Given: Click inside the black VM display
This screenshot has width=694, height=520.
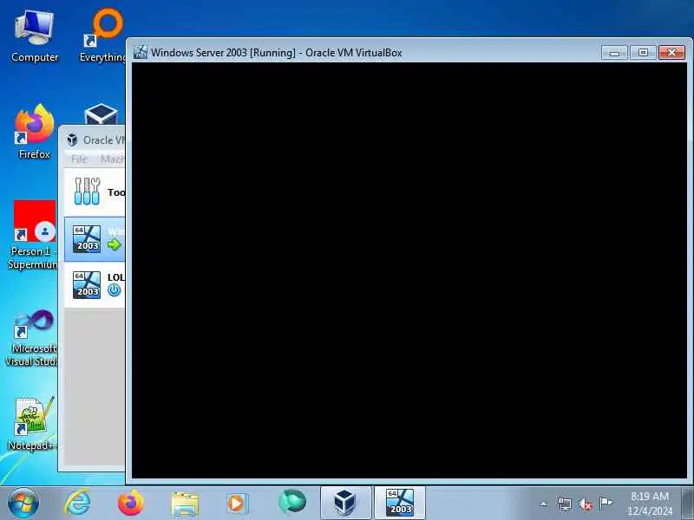Looking at the screenshot, I should (409, 270).
